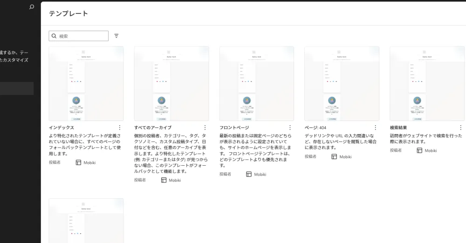This screenshot has width=466, height=243.
Task: Open the filter options icon beside search
Action: tap(116, 36)
